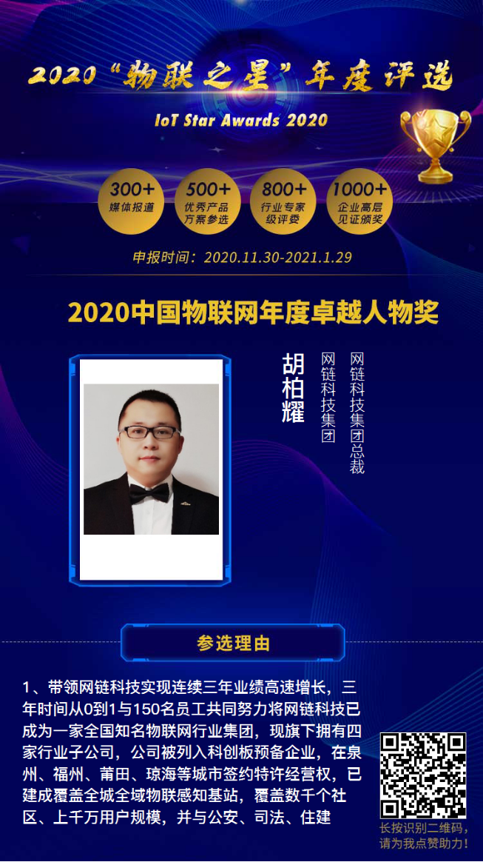The height and width of the screenshot is (862, 483).
Task: Select the 申报时间 date range text
Action: (x=241, y=257)
